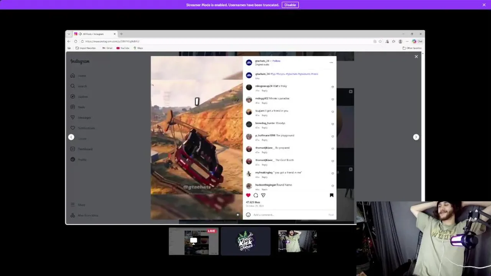This screenshot has height=276, width=491.
Task: Go to the next post arrow
Action: coord(416,137)
